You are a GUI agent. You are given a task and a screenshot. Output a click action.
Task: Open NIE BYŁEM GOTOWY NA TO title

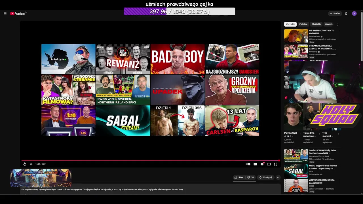tap(322, 32)
